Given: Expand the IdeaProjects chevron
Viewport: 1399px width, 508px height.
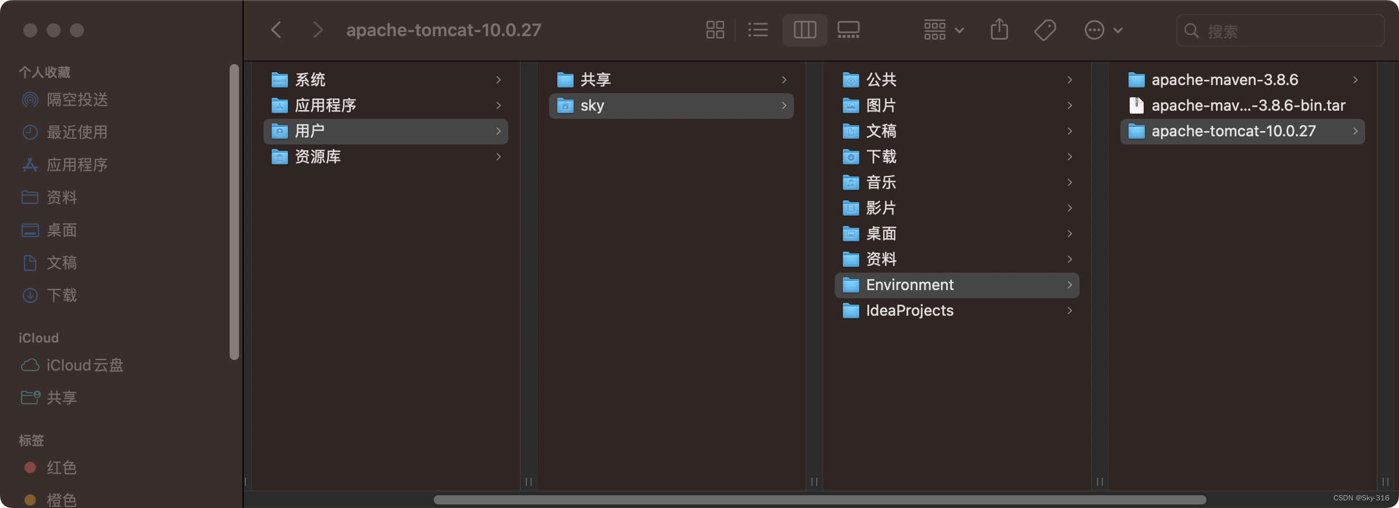Looking at the screenshot, I should pos(1070,311).
